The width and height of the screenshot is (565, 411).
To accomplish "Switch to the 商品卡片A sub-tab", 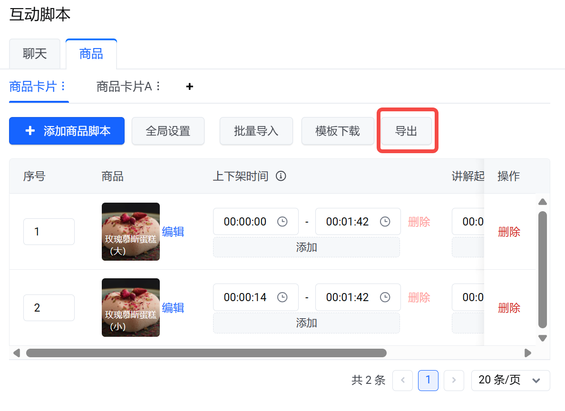I will click(x=124, y=87).
